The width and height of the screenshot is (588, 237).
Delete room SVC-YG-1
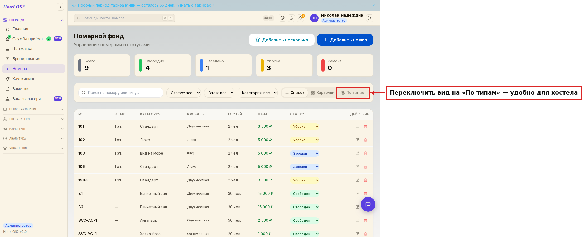tap(365, 234)
